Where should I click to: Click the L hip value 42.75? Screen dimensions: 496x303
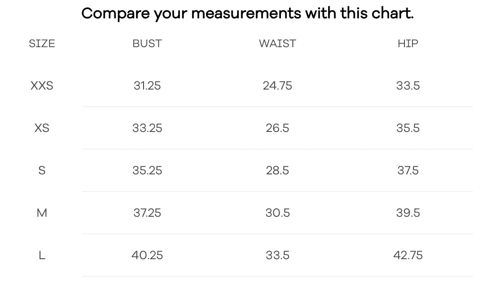408,255
